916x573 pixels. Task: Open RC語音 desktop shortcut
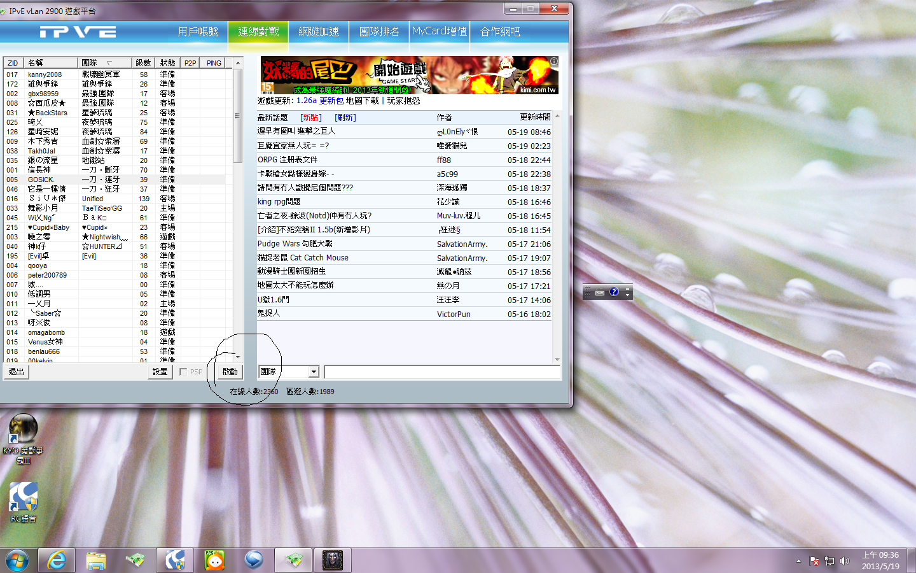point(24,502)
